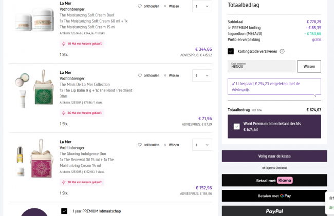Uncheck the Word Premium lid checkbox

click(236, 126)
